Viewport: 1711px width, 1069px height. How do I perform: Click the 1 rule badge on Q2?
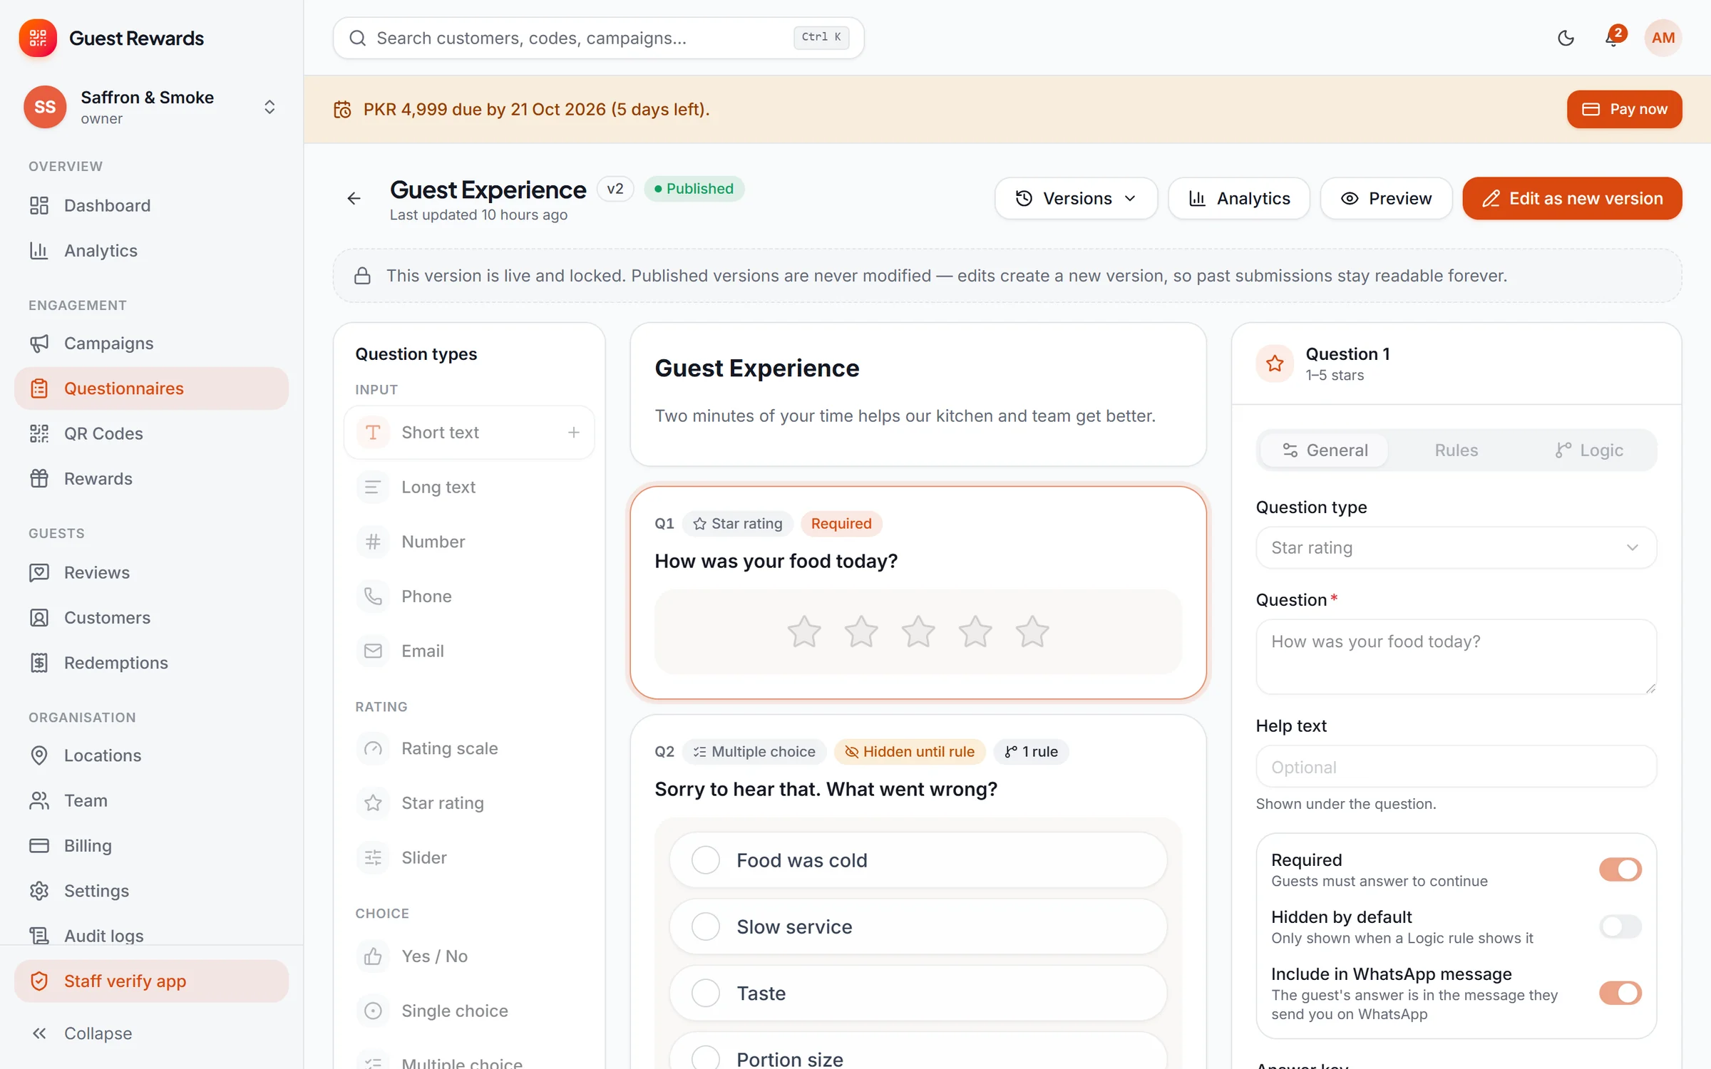pyautogui.click(x=1031, y=751)
